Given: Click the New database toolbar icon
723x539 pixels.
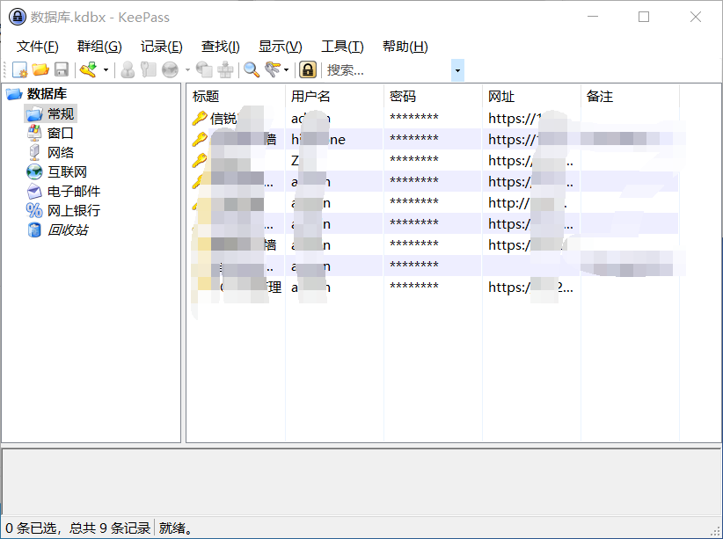Looking at the screenshot, I should [20, 69].
